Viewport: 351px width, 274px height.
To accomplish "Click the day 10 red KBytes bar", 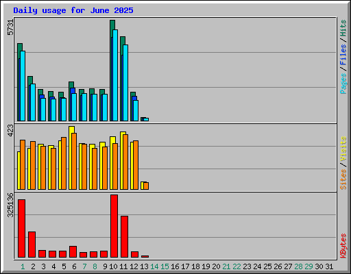I will 114,226.
